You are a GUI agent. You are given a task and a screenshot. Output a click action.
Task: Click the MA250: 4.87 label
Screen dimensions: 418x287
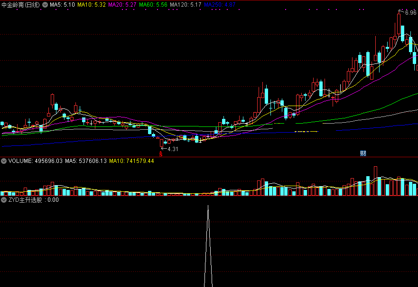pyautogui.click(x=220, y=5)
